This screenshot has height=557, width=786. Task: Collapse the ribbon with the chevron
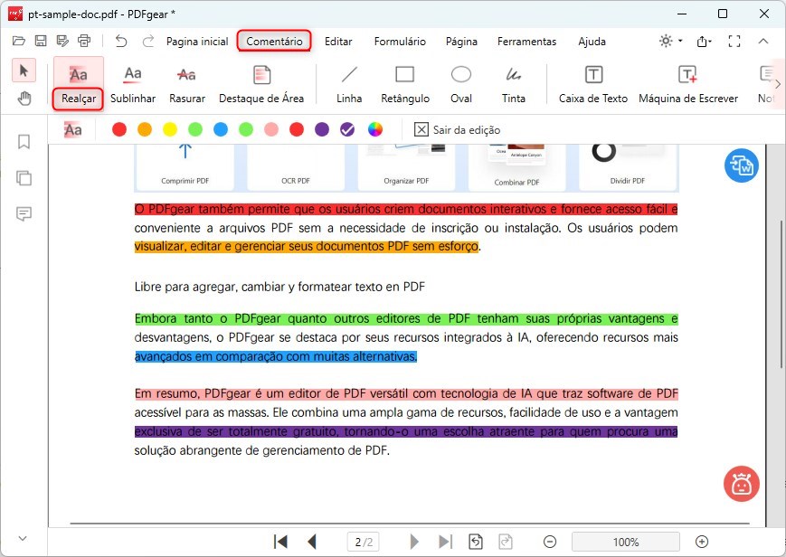[x=764, y=41]
